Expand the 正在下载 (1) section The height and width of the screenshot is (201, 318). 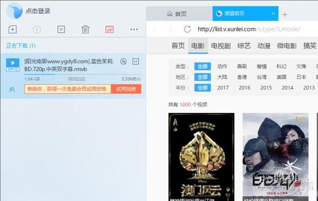point(21,45)
